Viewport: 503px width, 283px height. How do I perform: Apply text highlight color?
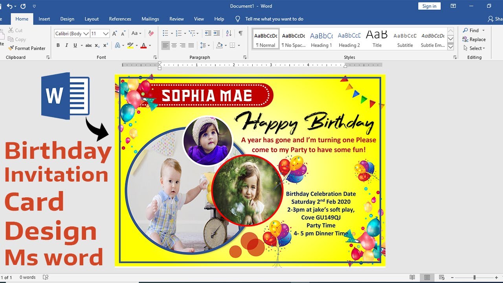pyautogui.click(x=130, y=45)
